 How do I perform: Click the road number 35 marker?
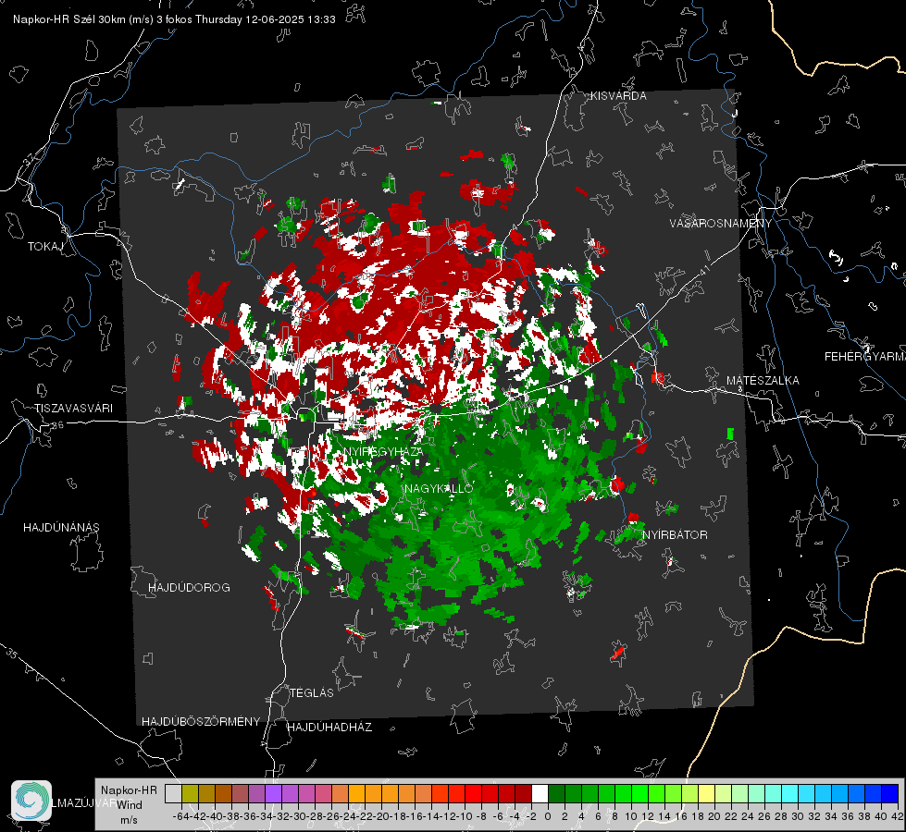pos(12,655)
